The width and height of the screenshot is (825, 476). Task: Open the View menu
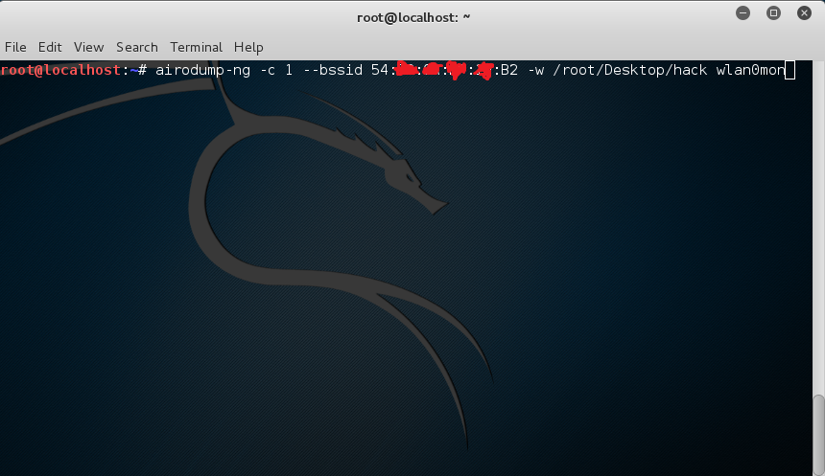(88, 47)
